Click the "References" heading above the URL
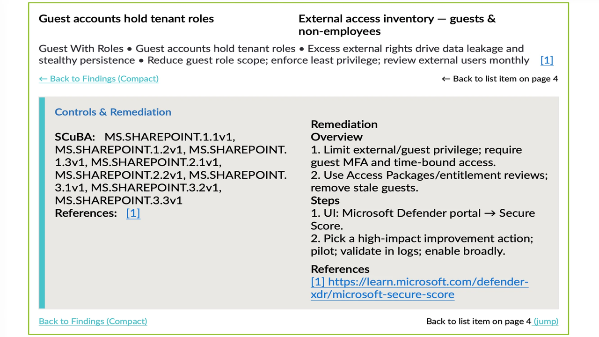The image size is (599, 337). (x=340, y=269)
